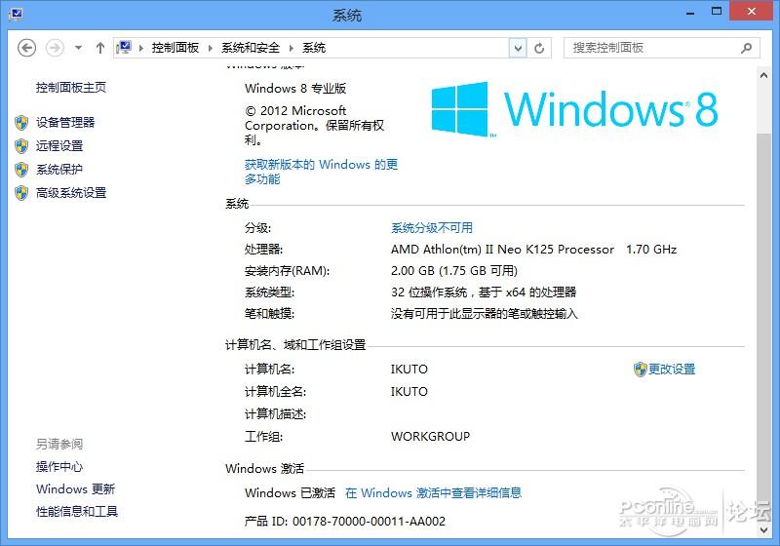Viewport: 780px width, 546px height.
Task: Click the RAM value 2.00 GB (1.75 GB 可用)
Action: (454, 270)
